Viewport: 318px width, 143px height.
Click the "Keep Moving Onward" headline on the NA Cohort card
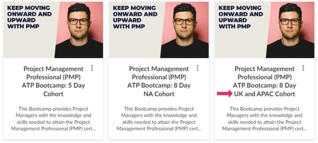135,17
